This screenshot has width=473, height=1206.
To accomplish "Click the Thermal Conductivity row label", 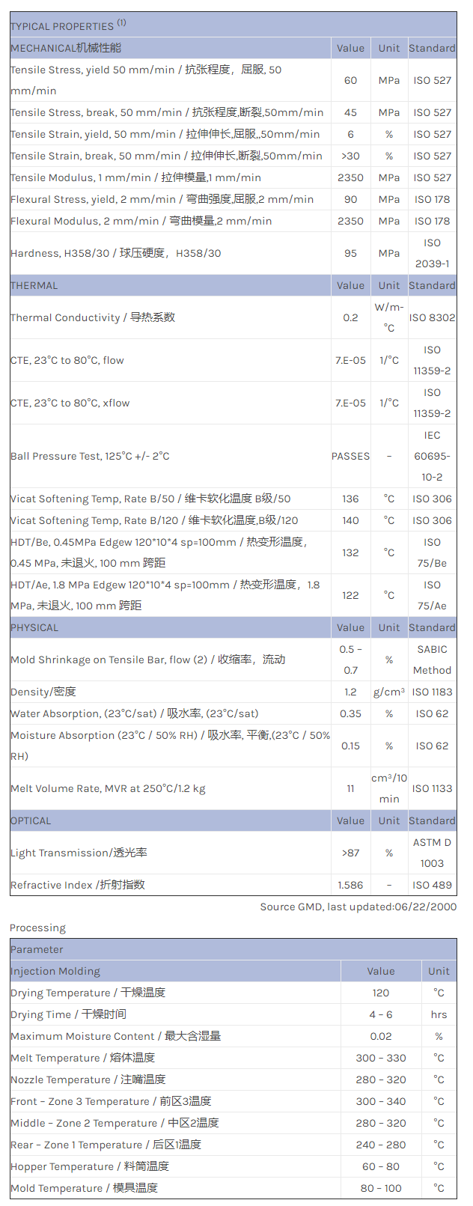I will [93, 317].
